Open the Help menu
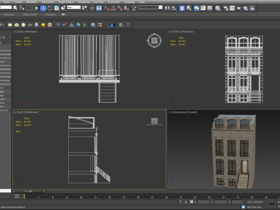This screenshot has height=210, width=280. click(x=142, y=2)
